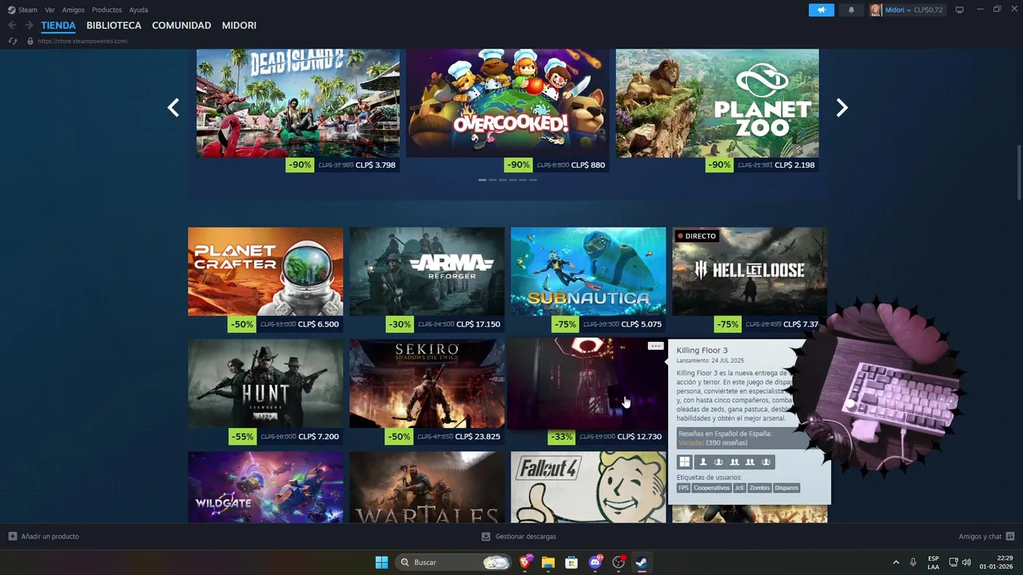1023x575 pixels.
Task: Click the Big Picture mode monitor icon
Action: click(960, 10)
